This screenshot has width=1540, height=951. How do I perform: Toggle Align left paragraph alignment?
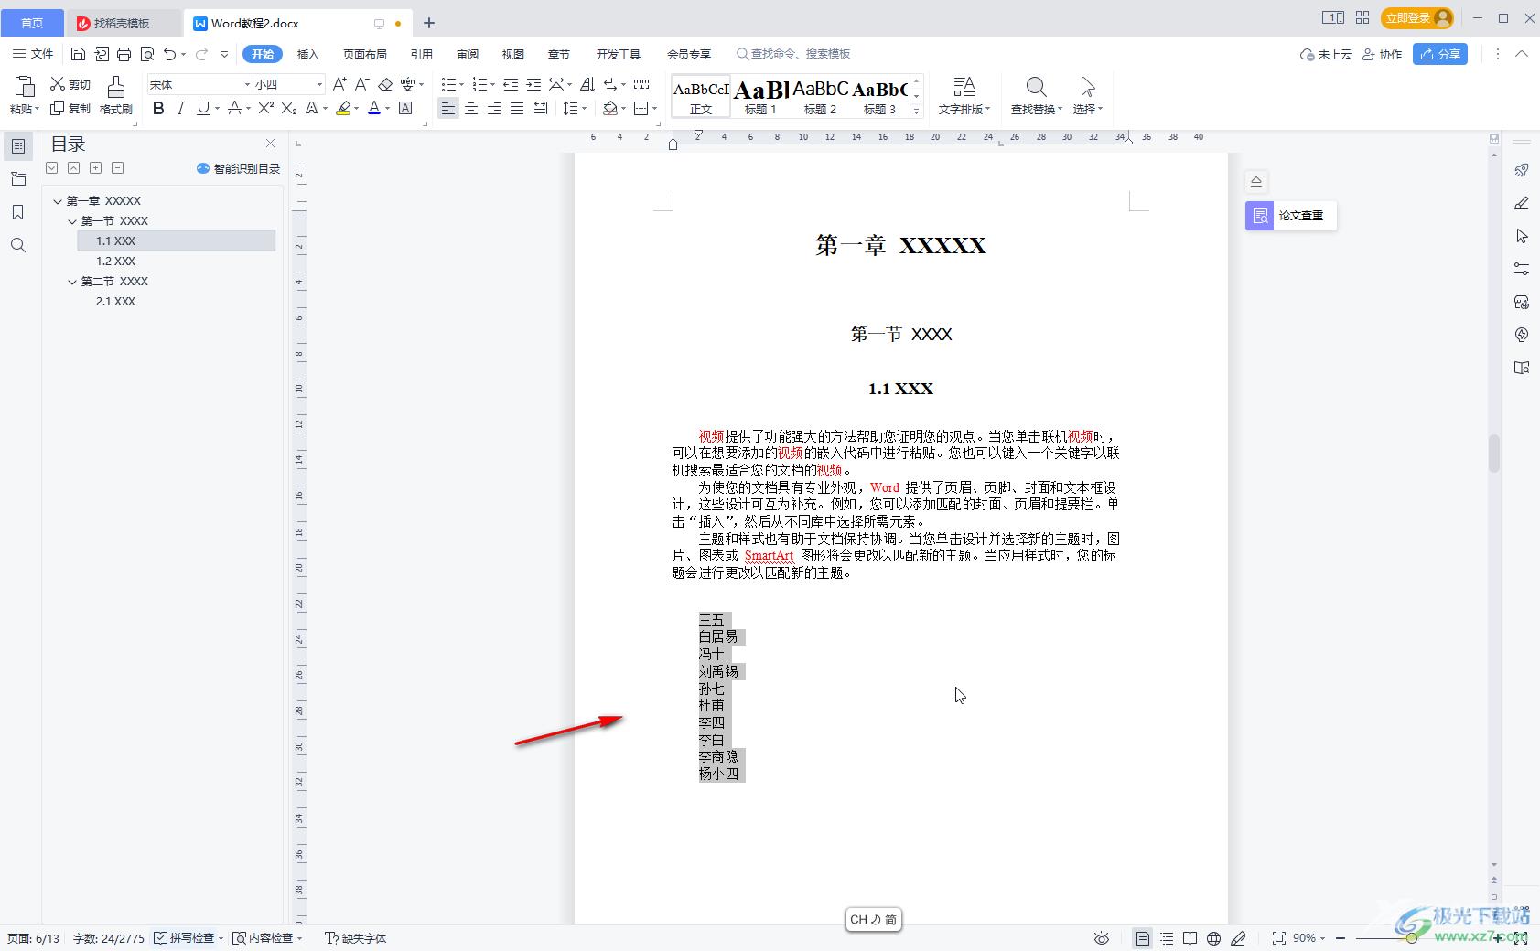[x=447, y=108]
